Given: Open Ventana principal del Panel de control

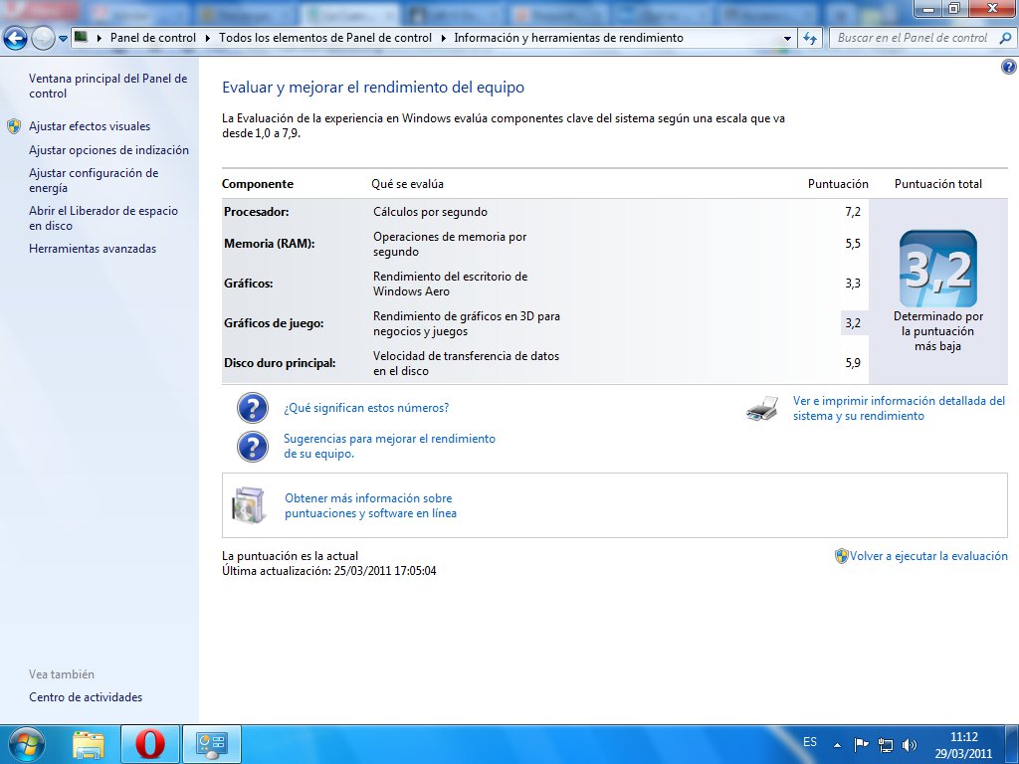Looking at the screenshot, I should coord(107,86).
